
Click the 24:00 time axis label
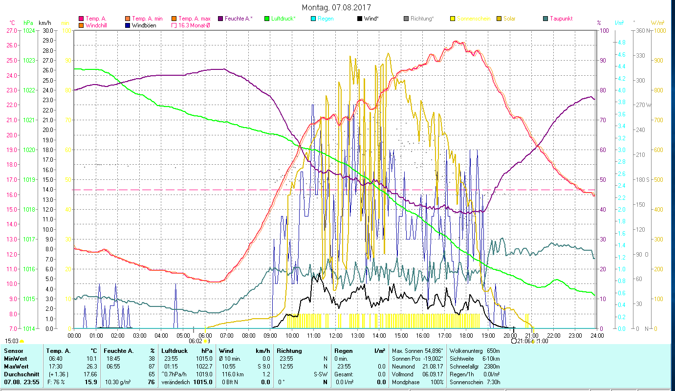point(597,335)
